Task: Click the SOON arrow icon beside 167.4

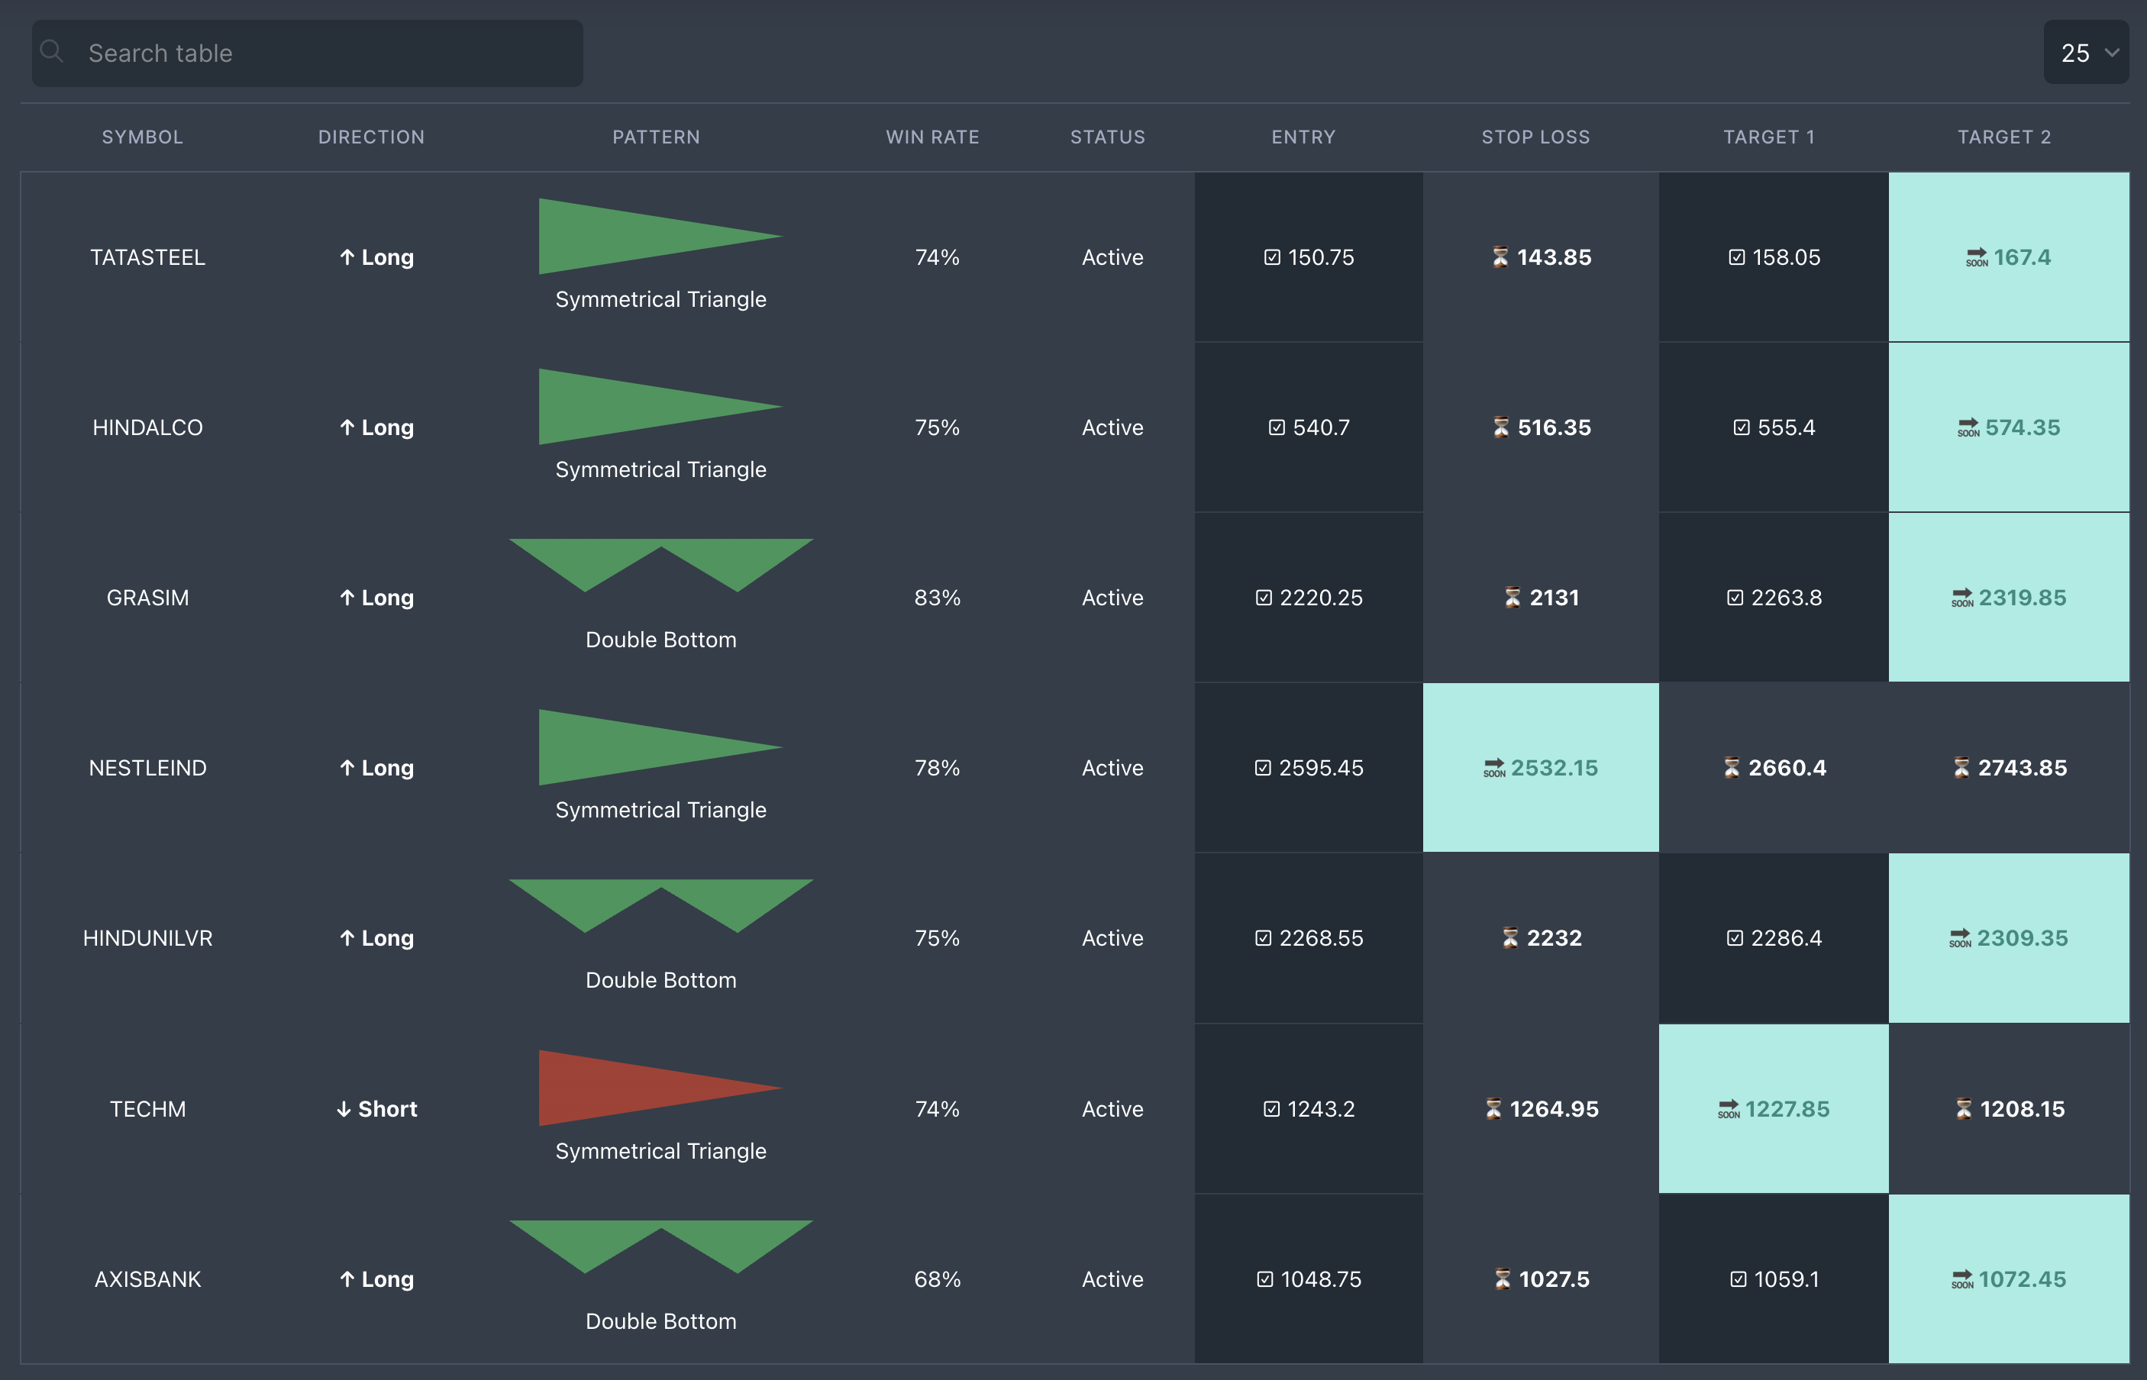Action: [x=1977, y=258]
